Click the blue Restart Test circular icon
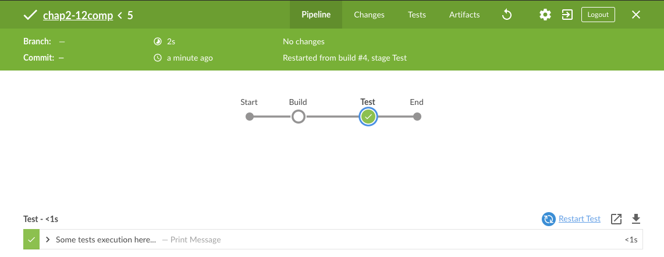 click(x=548, y=219)
